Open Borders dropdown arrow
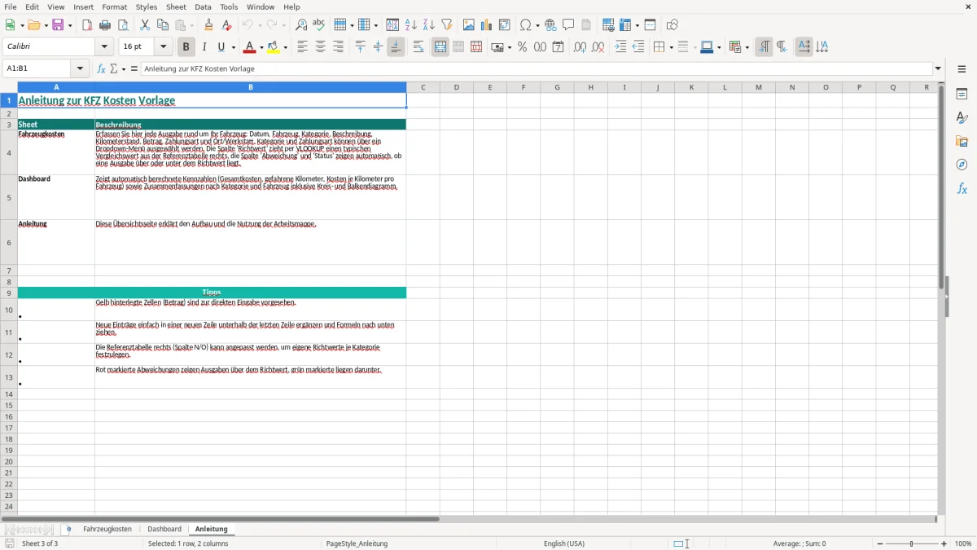This screenshot has width=977, height=550. pos(671,47)
